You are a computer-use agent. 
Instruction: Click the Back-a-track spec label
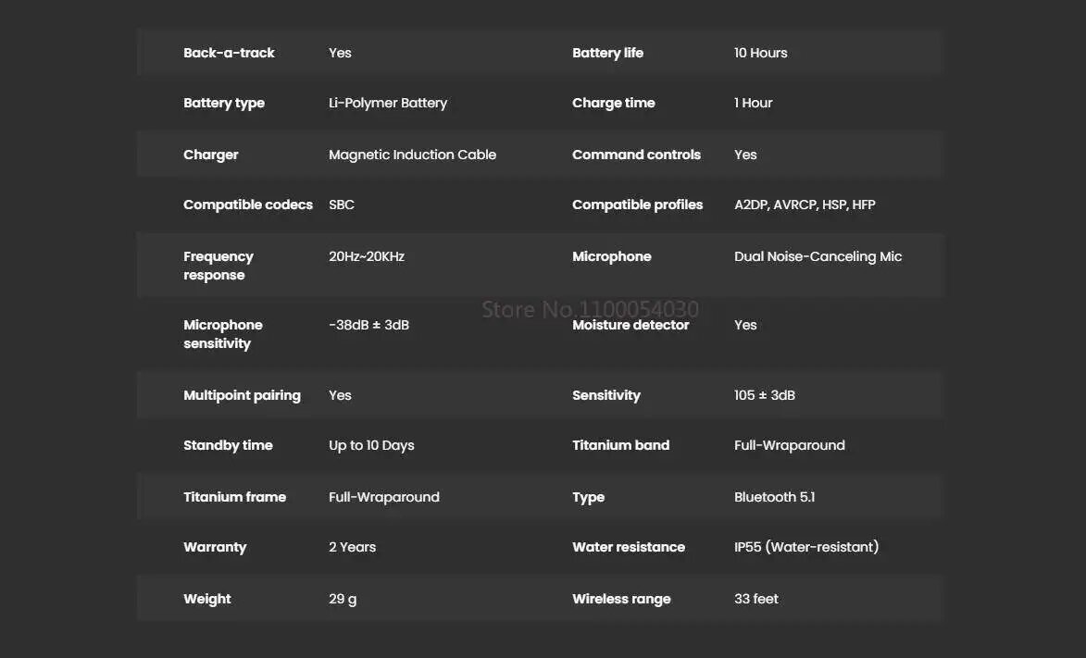pyautogui.click(x=229, y=53)
